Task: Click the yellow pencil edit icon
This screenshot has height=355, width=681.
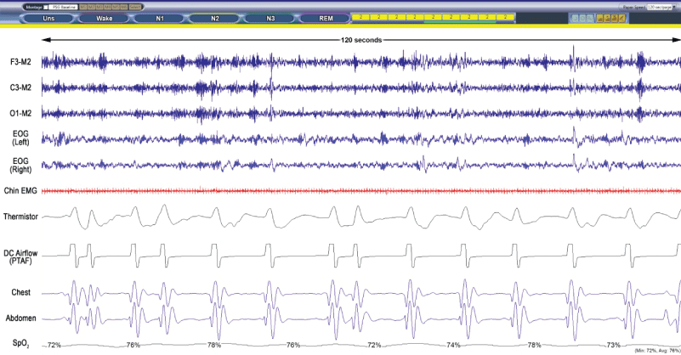Action: (621, 18)
